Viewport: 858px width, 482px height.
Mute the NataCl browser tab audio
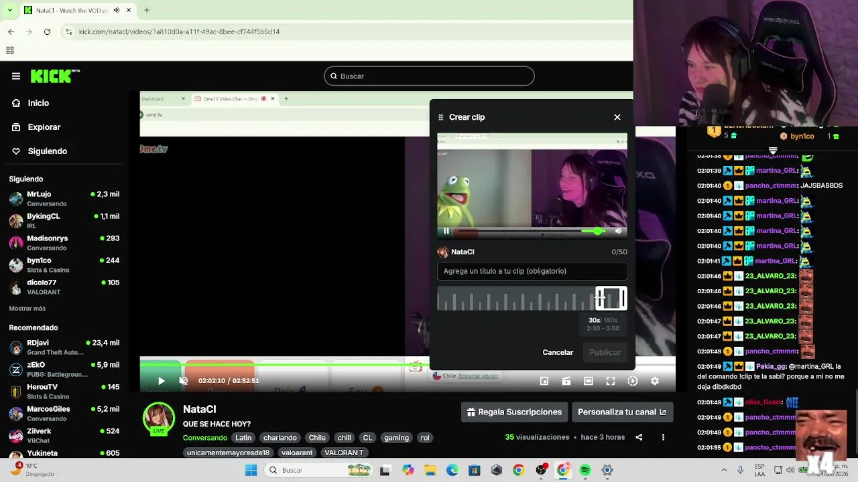[x=117, y=10]
